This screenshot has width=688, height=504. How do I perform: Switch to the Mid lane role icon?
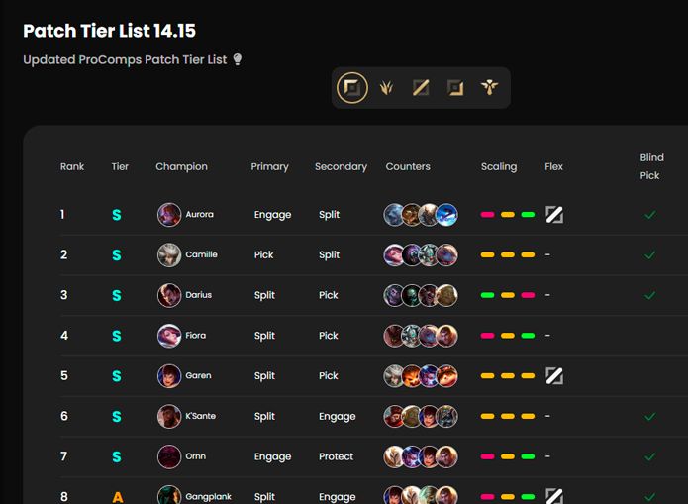[x=421, y=88]
